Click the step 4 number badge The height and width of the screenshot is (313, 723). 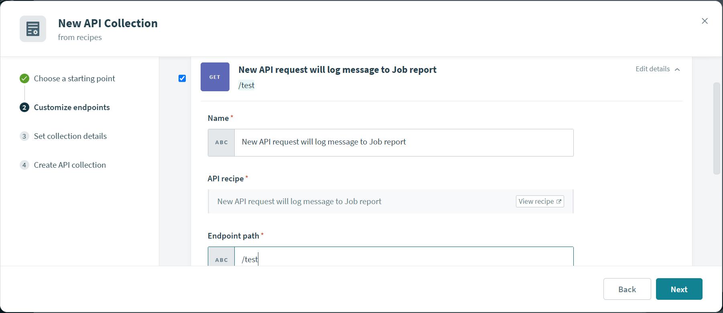24,165
